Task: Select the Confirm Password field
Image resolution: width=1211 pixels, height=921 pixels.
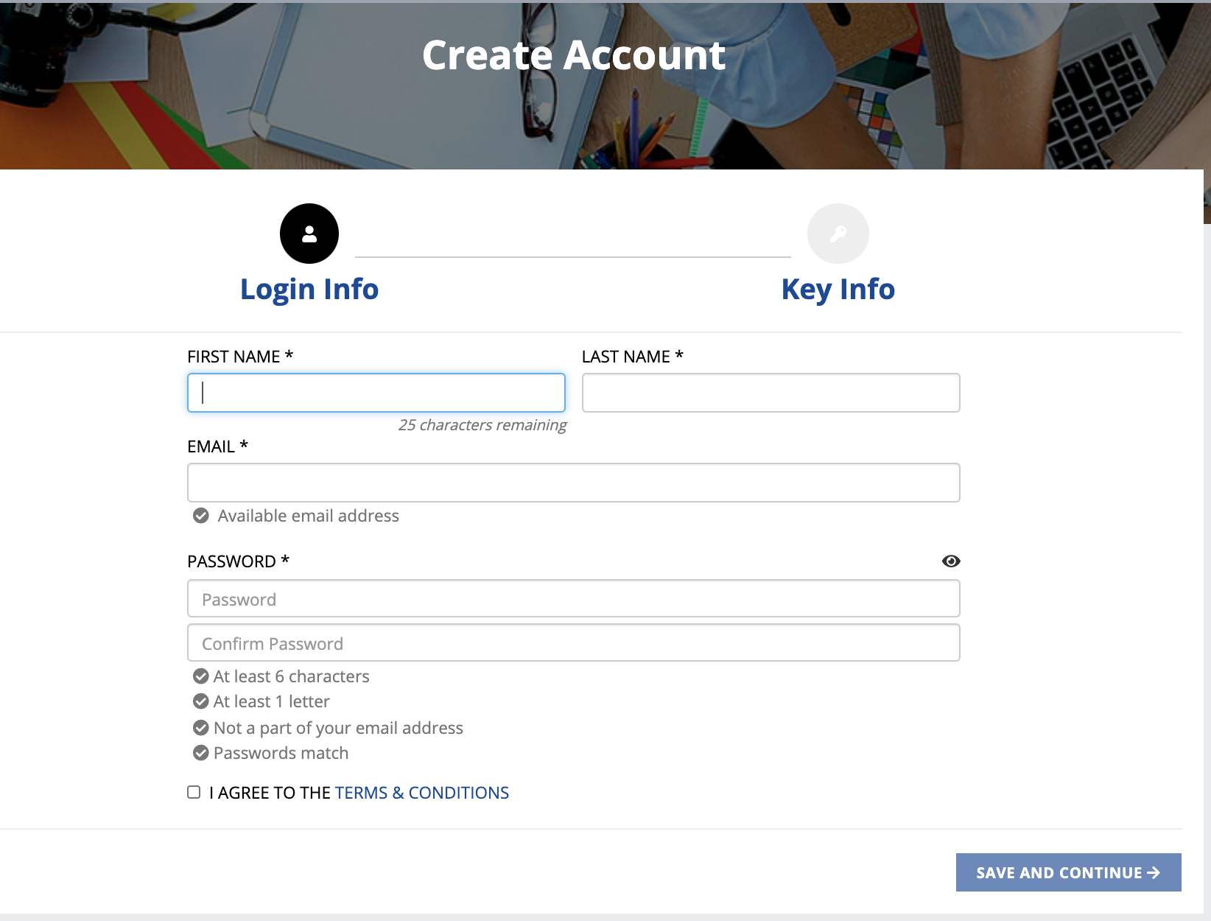Action: coord(574,642)
